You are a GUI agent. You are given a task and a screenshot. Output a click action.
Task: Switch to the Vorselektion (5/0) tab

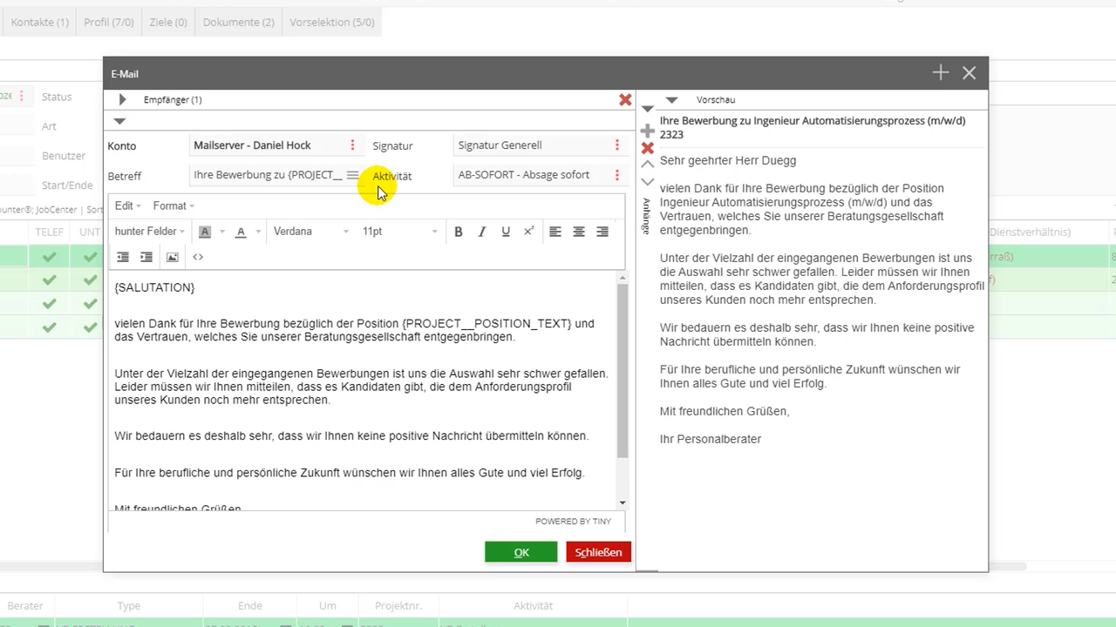(x=332, y=22)
